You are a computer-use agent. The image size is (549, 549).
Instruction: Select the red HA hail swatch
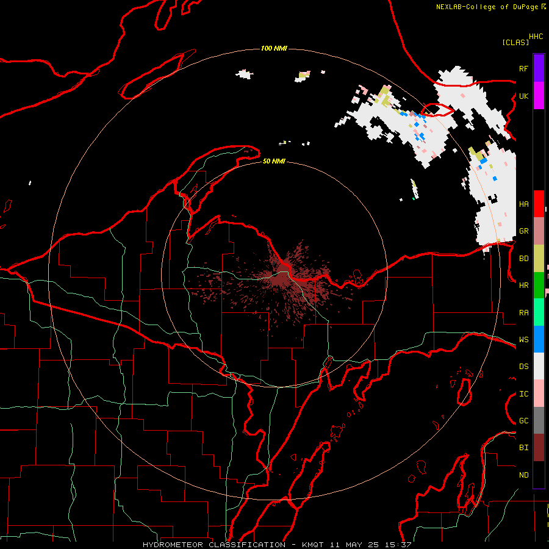tap(539, 204)
